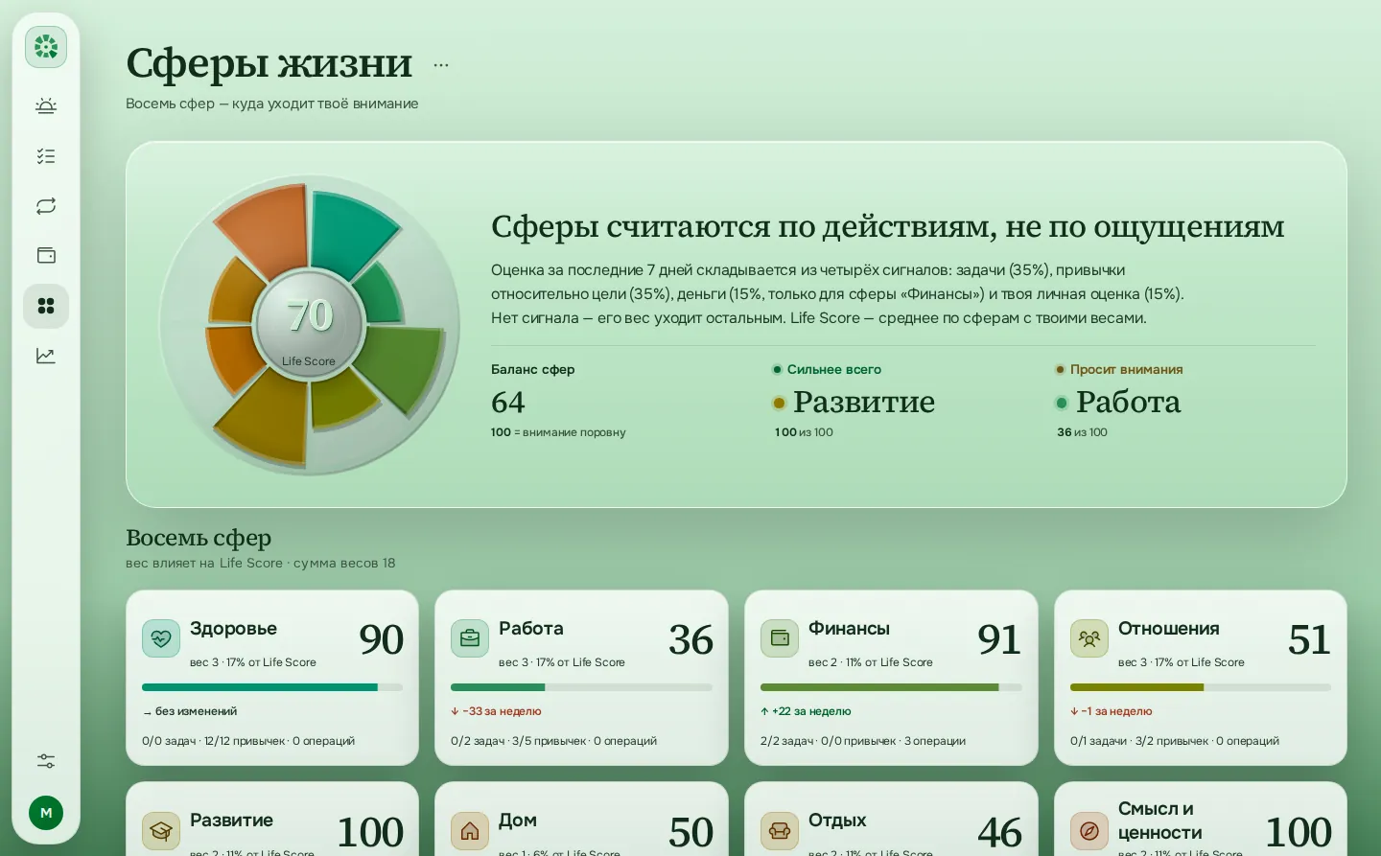
Task: Click the Здоровье progress bar
Action: pyautogui.click(x=272, y=687)
